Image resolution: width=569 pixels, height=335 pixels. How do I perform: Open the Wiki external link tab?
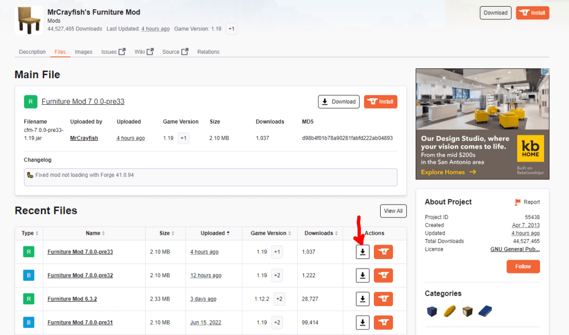tap(144, 52)
